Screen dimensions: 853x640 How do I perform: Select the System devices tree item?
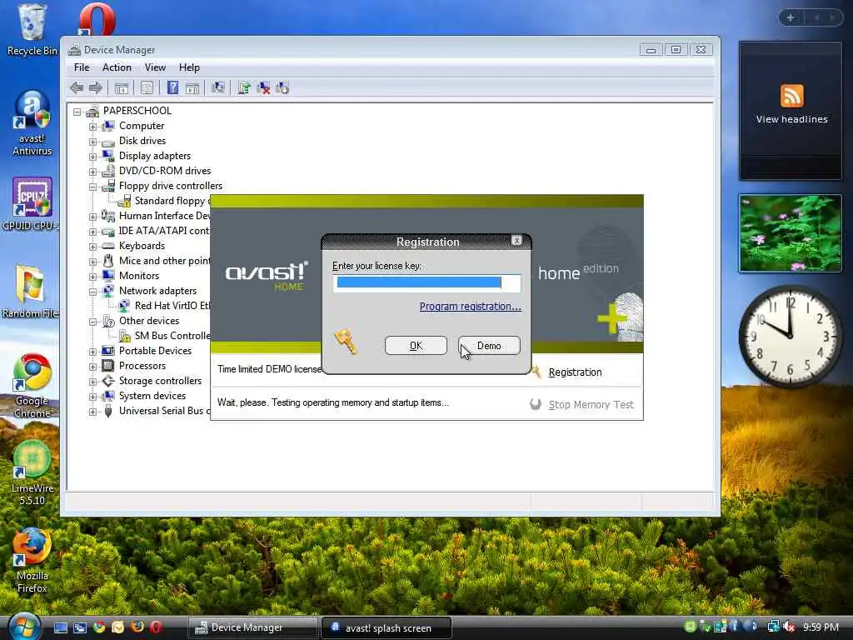pyautogui.click(x=152, y=396)
